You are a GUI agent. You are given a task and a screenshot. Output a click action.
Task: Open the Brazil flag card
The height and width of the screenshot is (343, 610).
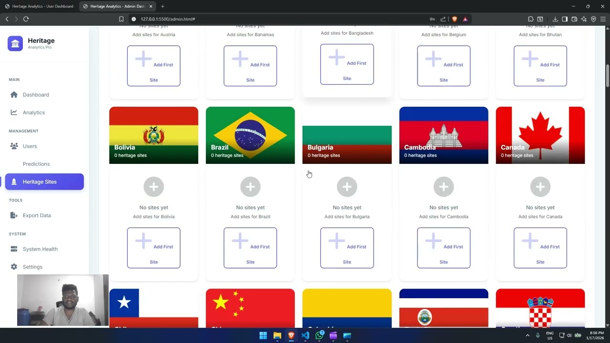click(x=250, y=135)
